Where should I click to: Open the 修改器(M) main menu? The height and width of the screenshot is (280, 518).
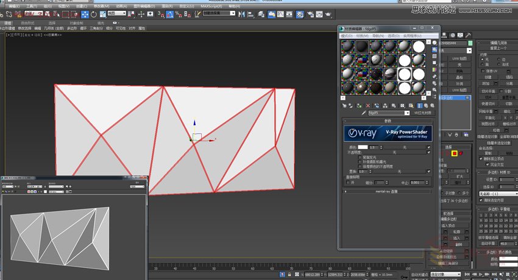[101, 6]
